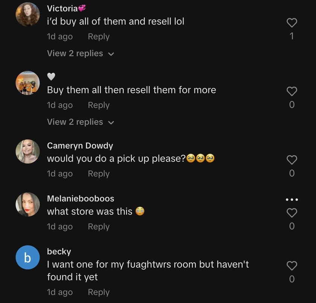Reply to becky's comment

click(x=99, y=292)
